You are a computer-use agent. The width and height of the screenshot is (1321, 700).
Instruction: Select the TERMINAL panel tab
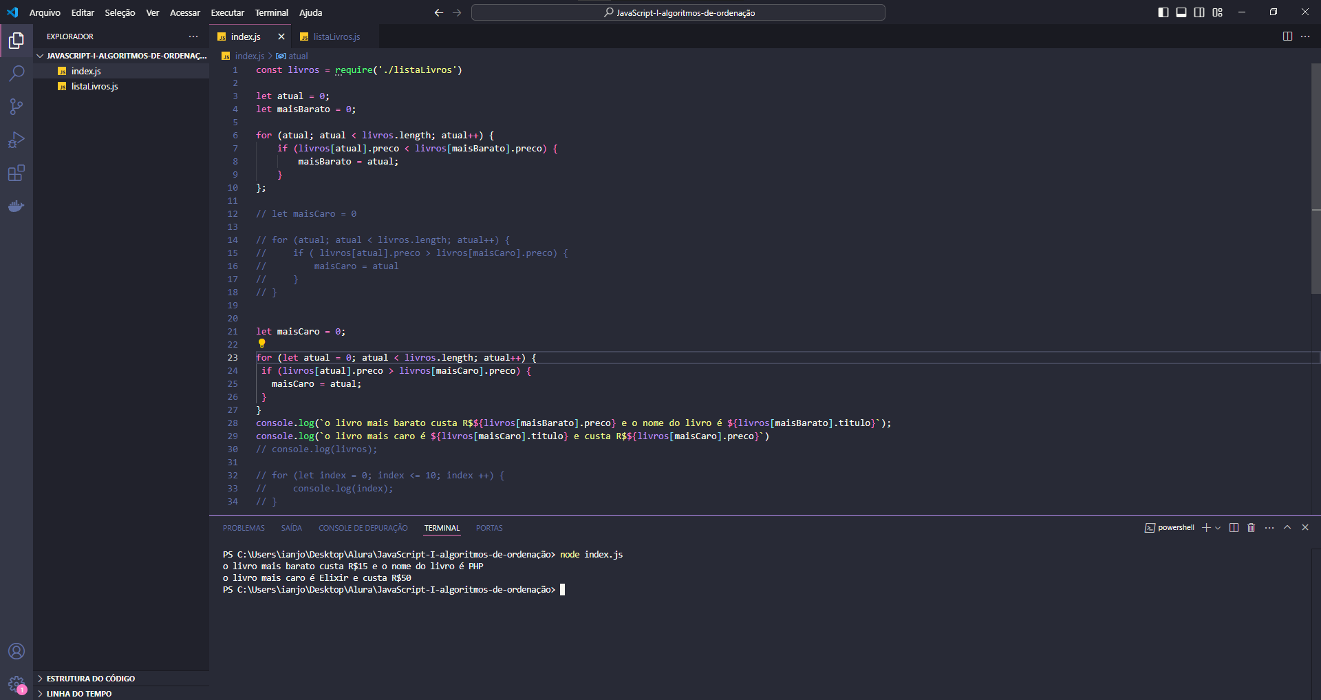pyautogui.click(x=442, y=528)
